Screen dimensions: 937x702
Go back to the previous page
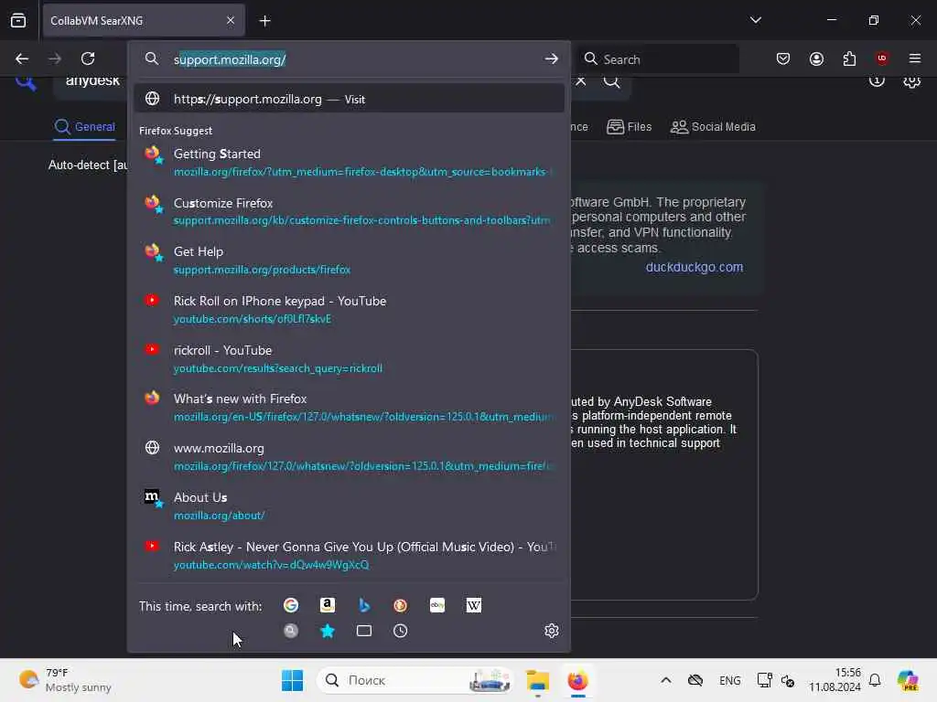[22, 58]
